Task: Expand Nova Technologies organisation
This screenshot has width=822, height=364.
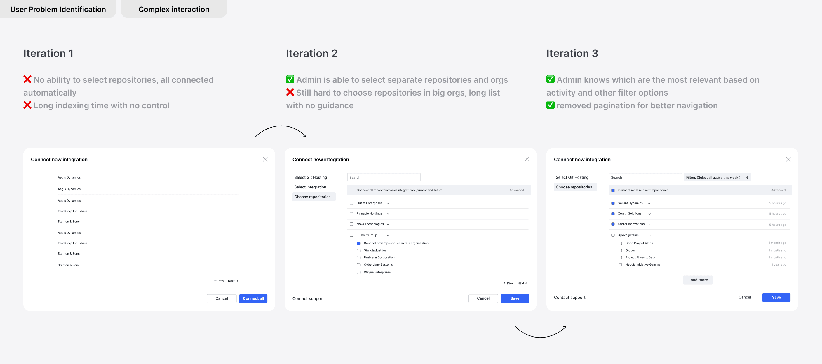Action: (388, 224)
